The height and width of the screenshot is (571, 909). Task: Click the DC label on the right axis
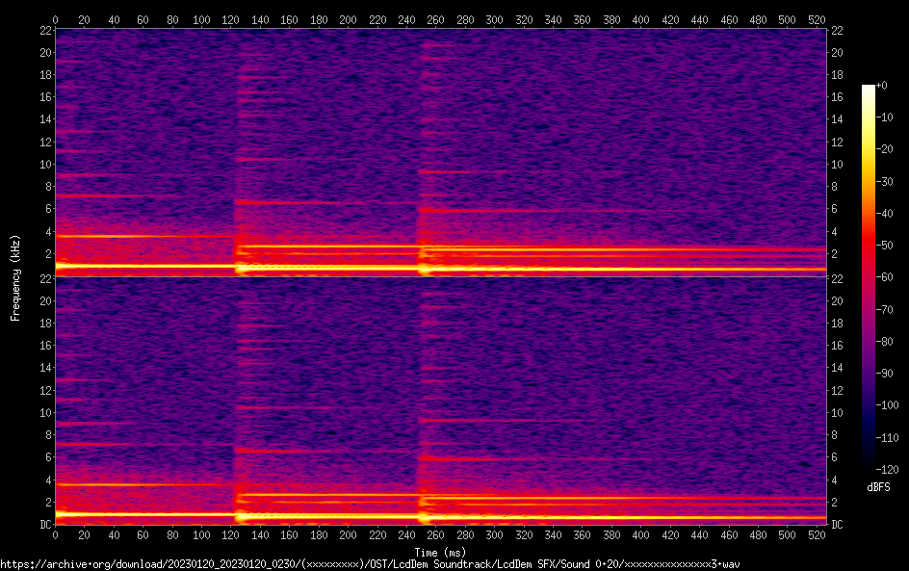point(837,525)
